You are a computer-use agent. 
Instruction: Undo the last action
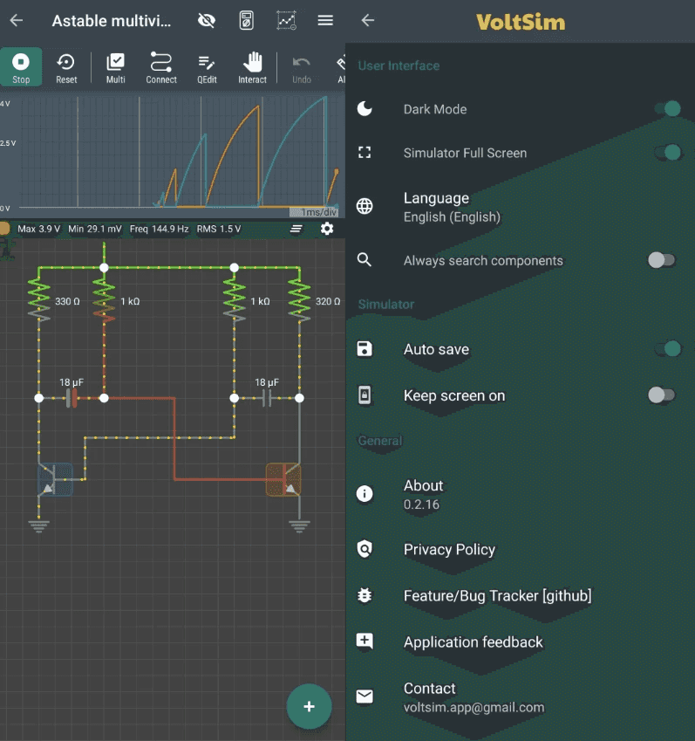click(x=301, y=68)
